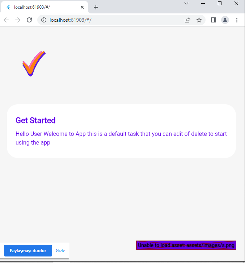
Task: Open the Get Started task card
Action: (122, 131)
